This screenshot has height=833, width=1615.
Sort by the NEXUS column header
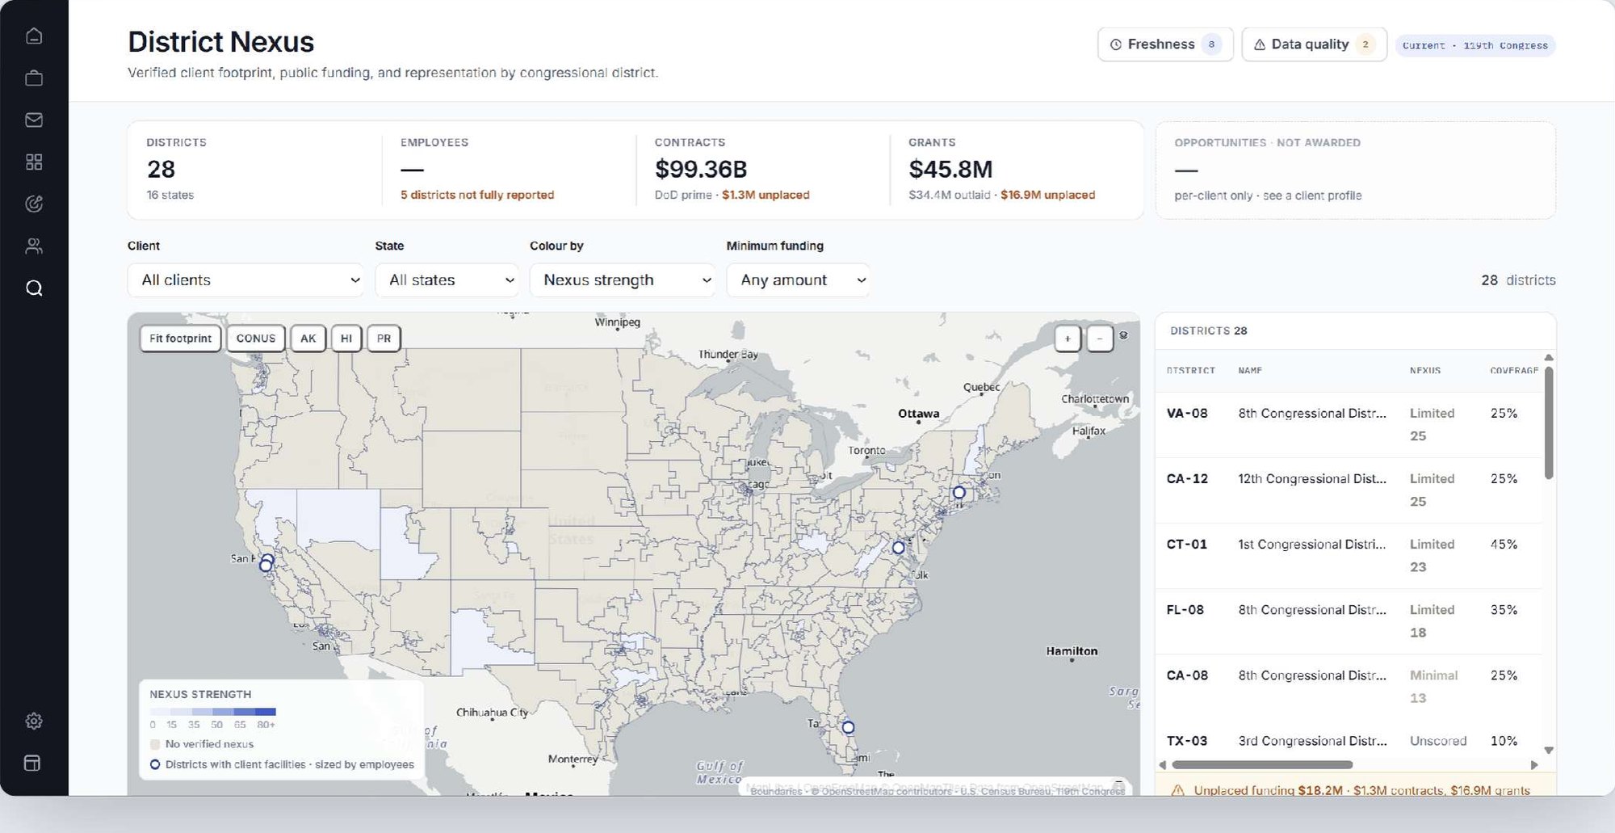tap(1425, 371)
